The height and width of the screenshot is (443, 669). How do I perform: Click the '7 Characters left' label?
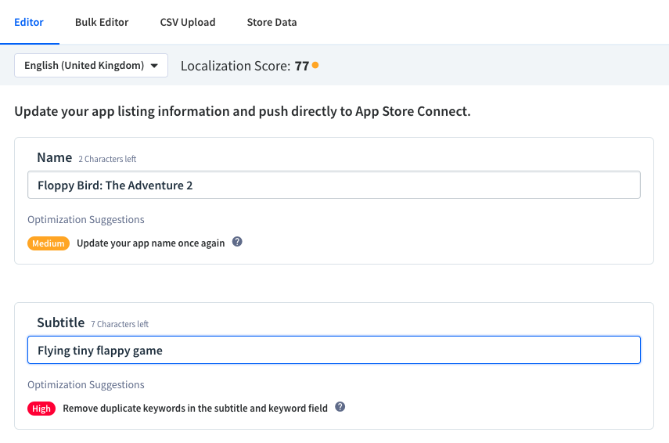[x=120, y=324]
